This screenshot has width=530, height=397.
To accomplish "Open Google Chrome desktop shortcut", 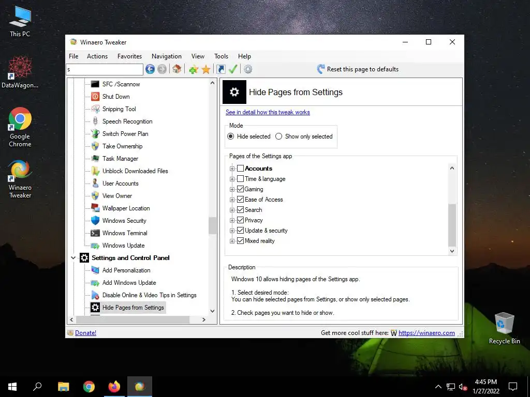I will (x=20, y=127).
